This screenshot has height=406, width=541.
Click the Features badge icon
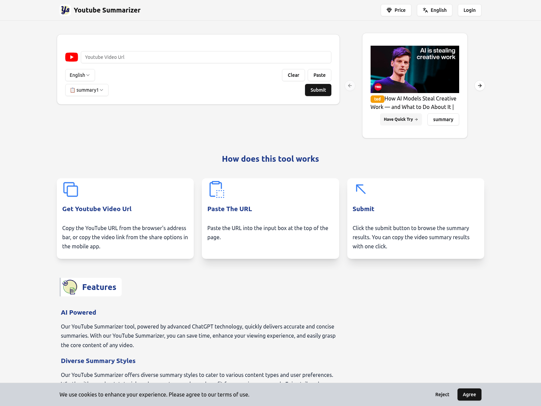(x=70, y=287)
